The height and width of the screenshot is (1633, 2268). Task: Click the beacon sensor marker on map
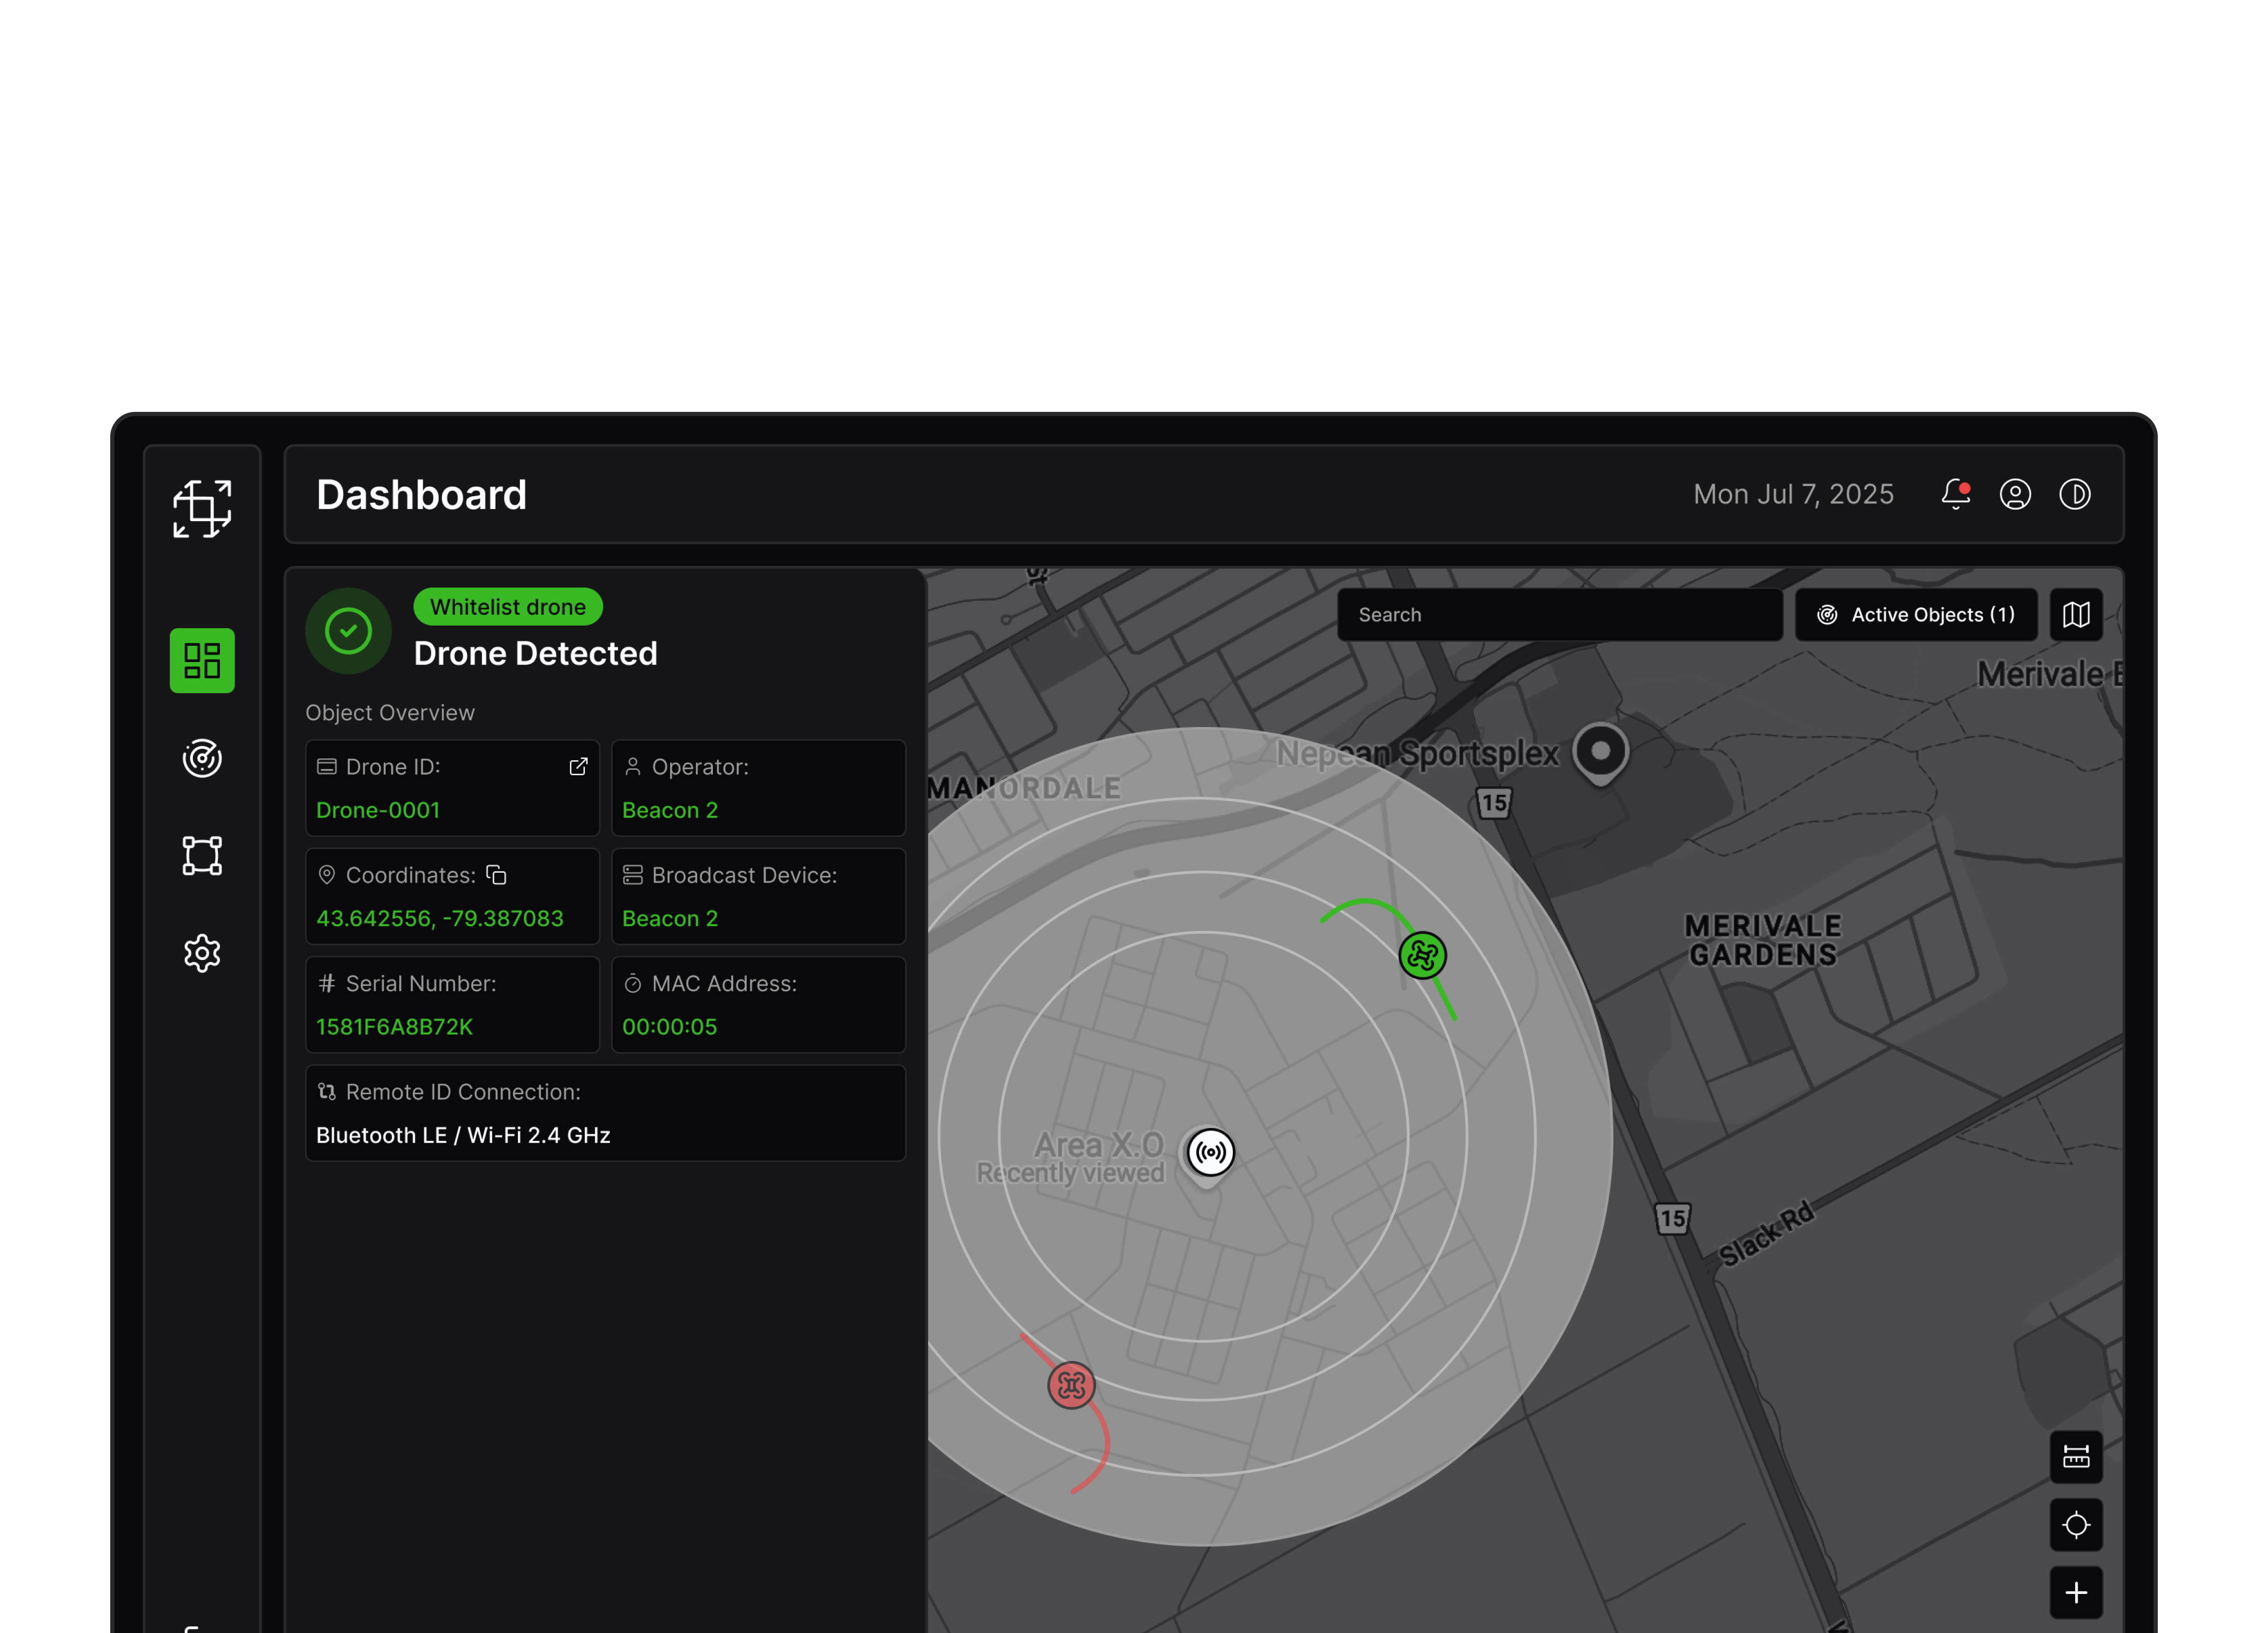(x=1210, y=1152)
